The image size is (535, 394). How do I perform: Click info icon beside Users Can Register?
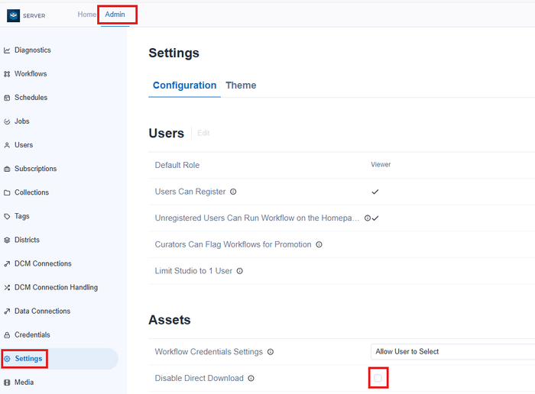233,192
